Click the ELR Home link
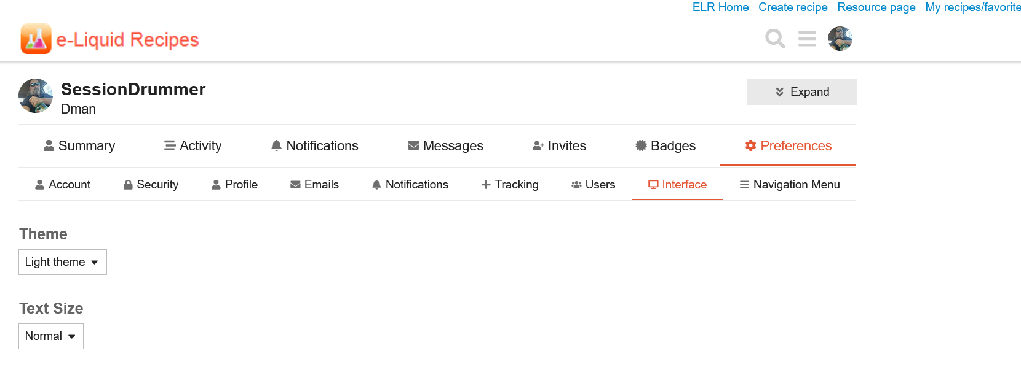1021x367 pixels. 720,7
